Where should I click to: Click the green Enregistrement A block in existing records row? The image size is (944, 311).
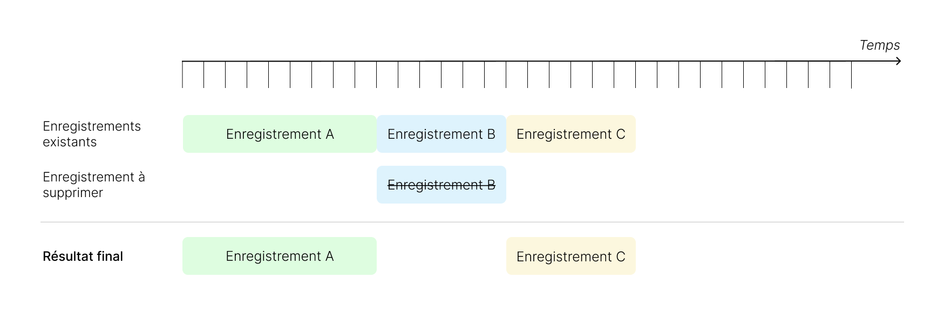click(280, 134)
